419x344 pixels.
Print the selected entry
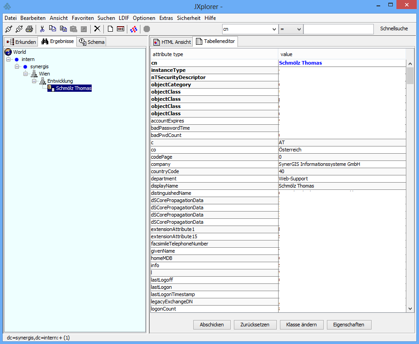[x=28, y=28]
